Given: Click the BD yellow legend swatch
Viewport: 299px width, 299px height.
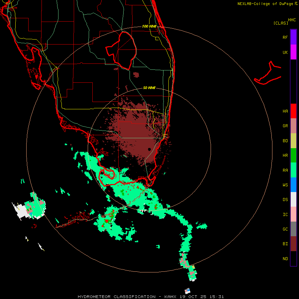Looking at the screenshot, I should click(x=293, y=141).
